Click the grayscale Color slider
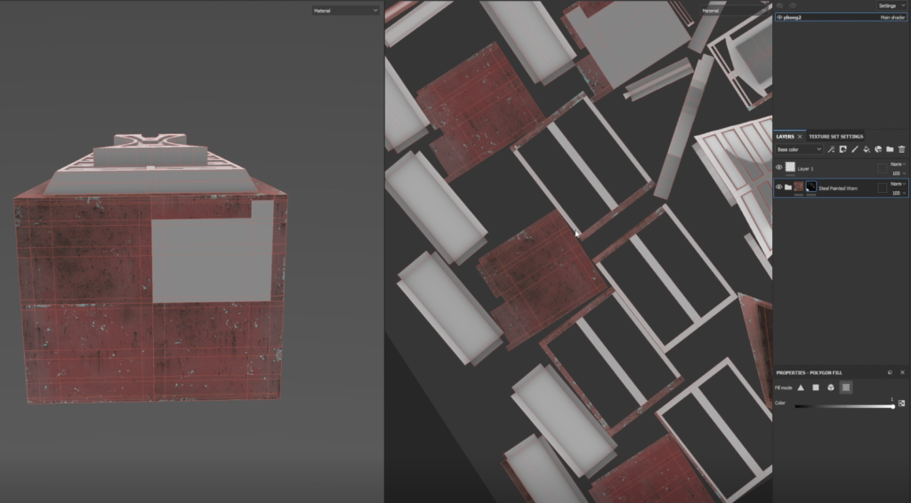 (x=843, y=406)
